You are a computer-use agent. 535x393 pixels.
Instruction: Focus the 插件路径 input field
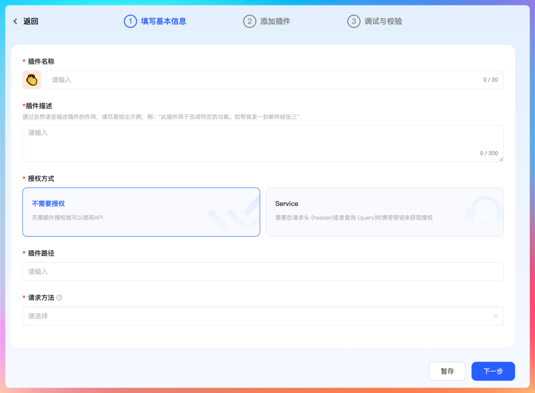tap(262, 271)
